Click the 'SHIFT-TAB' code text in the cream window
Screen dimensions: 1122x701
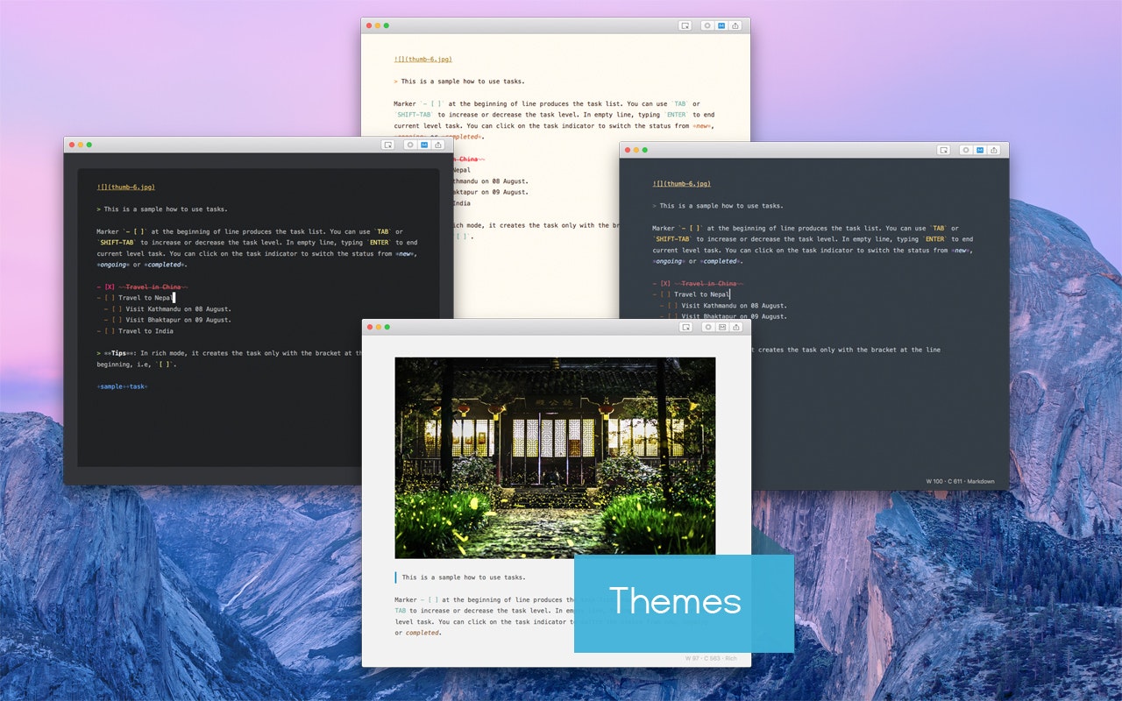point(414,114)
